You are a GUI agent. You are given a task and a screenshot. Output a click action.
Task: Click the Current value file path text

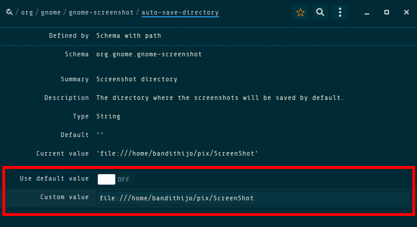coord(177,153)
